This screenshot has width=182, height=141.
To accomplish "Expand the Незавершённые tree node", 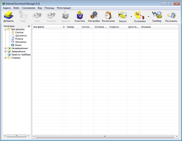I will click(x=5, y=48).
